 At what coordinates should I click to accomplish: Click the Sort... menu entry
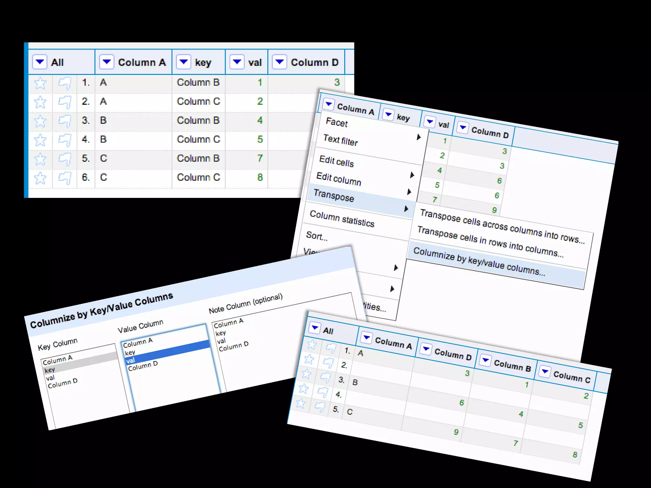(x=316, y=236)
